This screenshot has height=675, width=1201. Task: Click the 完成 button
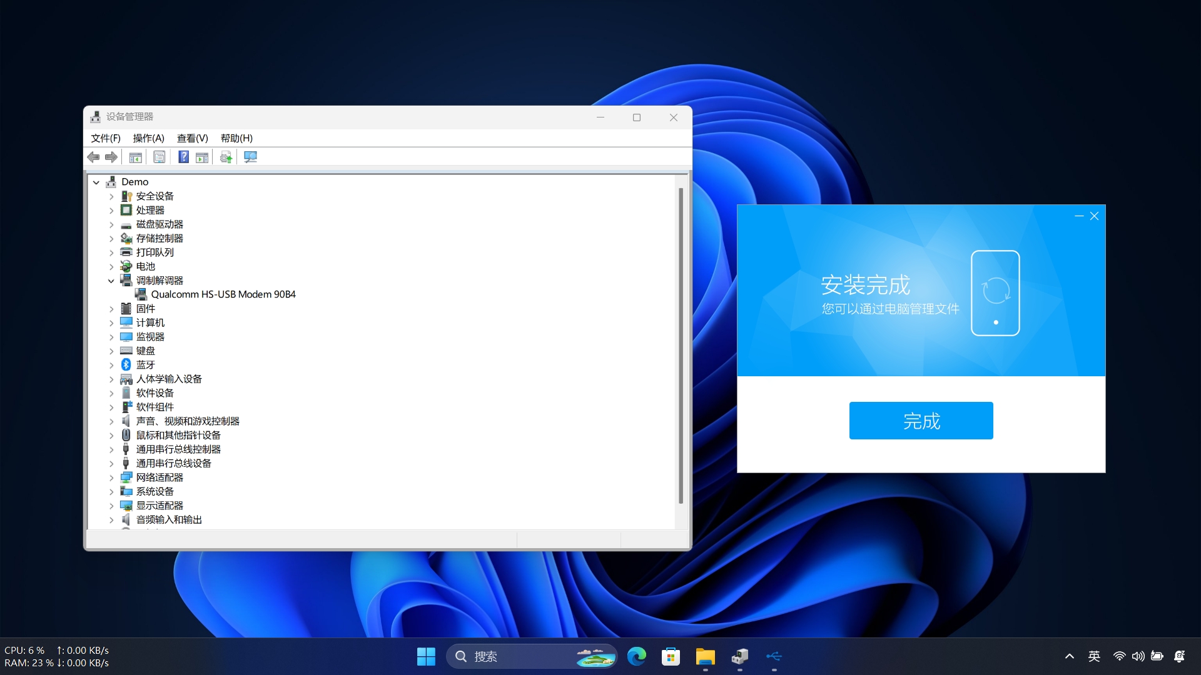pos(921,421)
